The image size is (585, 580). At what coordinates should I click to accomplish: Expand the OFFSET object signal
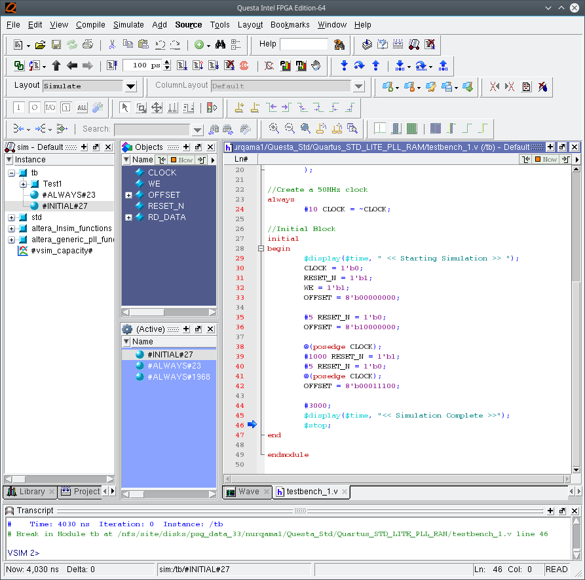tap(128, 195)
